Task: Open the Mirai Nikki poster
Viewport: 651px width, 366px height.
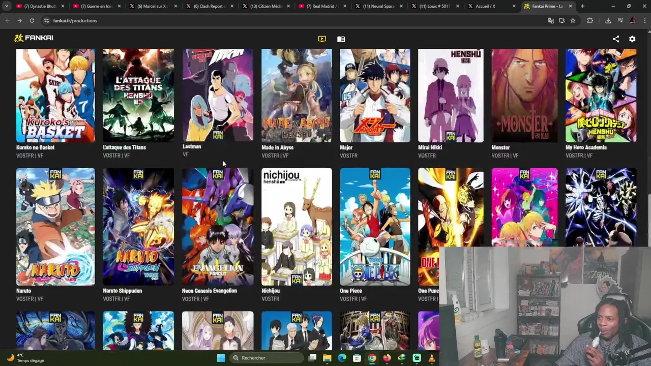Action: 451,96
